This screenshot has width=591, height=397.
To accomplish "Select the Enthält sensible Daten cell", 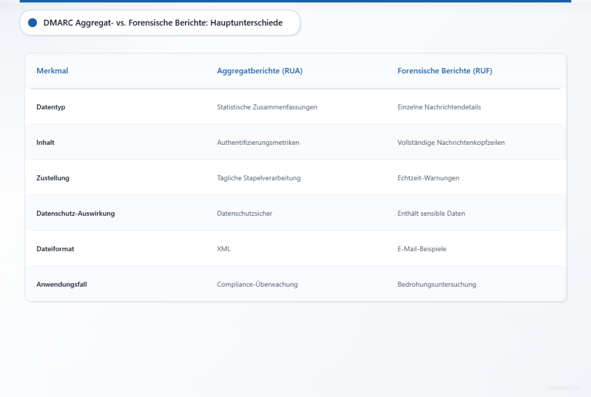I will coord(431,213).
